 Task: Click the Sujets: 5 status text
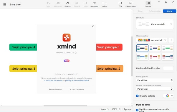pyautogui.click(x=104, y=109)
